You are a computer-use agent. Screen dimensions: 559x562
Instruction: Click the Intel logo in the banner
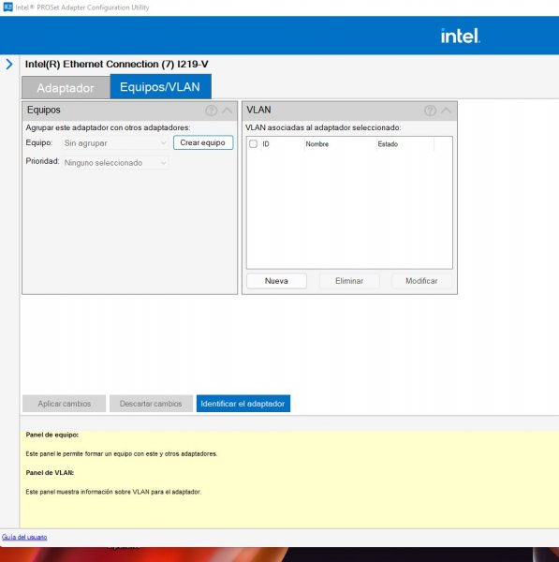coord(460,36)
